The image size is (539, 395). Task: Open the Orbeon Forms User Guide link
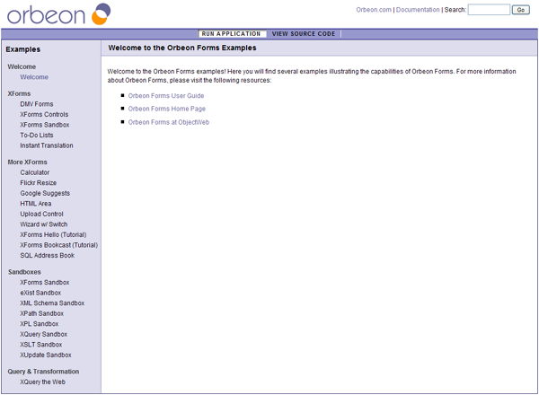point(166,95)
